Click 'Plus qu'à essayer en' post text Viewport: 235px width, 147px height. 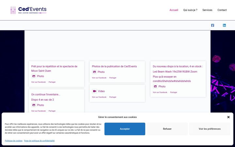pyautogui.click(x=164, y=77)
